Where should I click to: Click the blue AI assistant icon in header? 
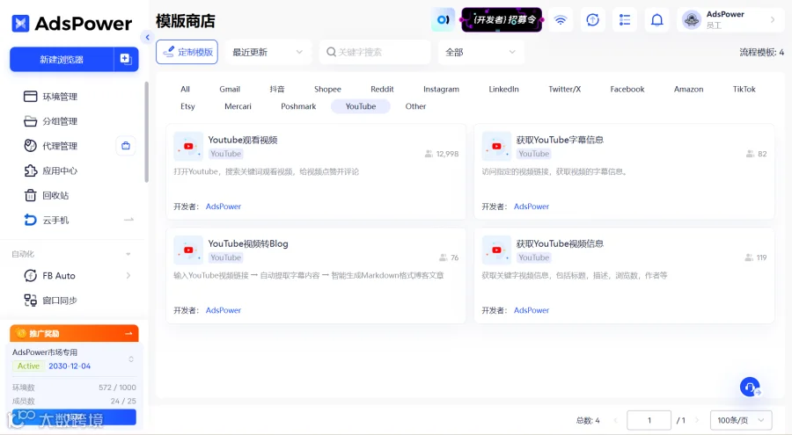[x=443, y=19]
